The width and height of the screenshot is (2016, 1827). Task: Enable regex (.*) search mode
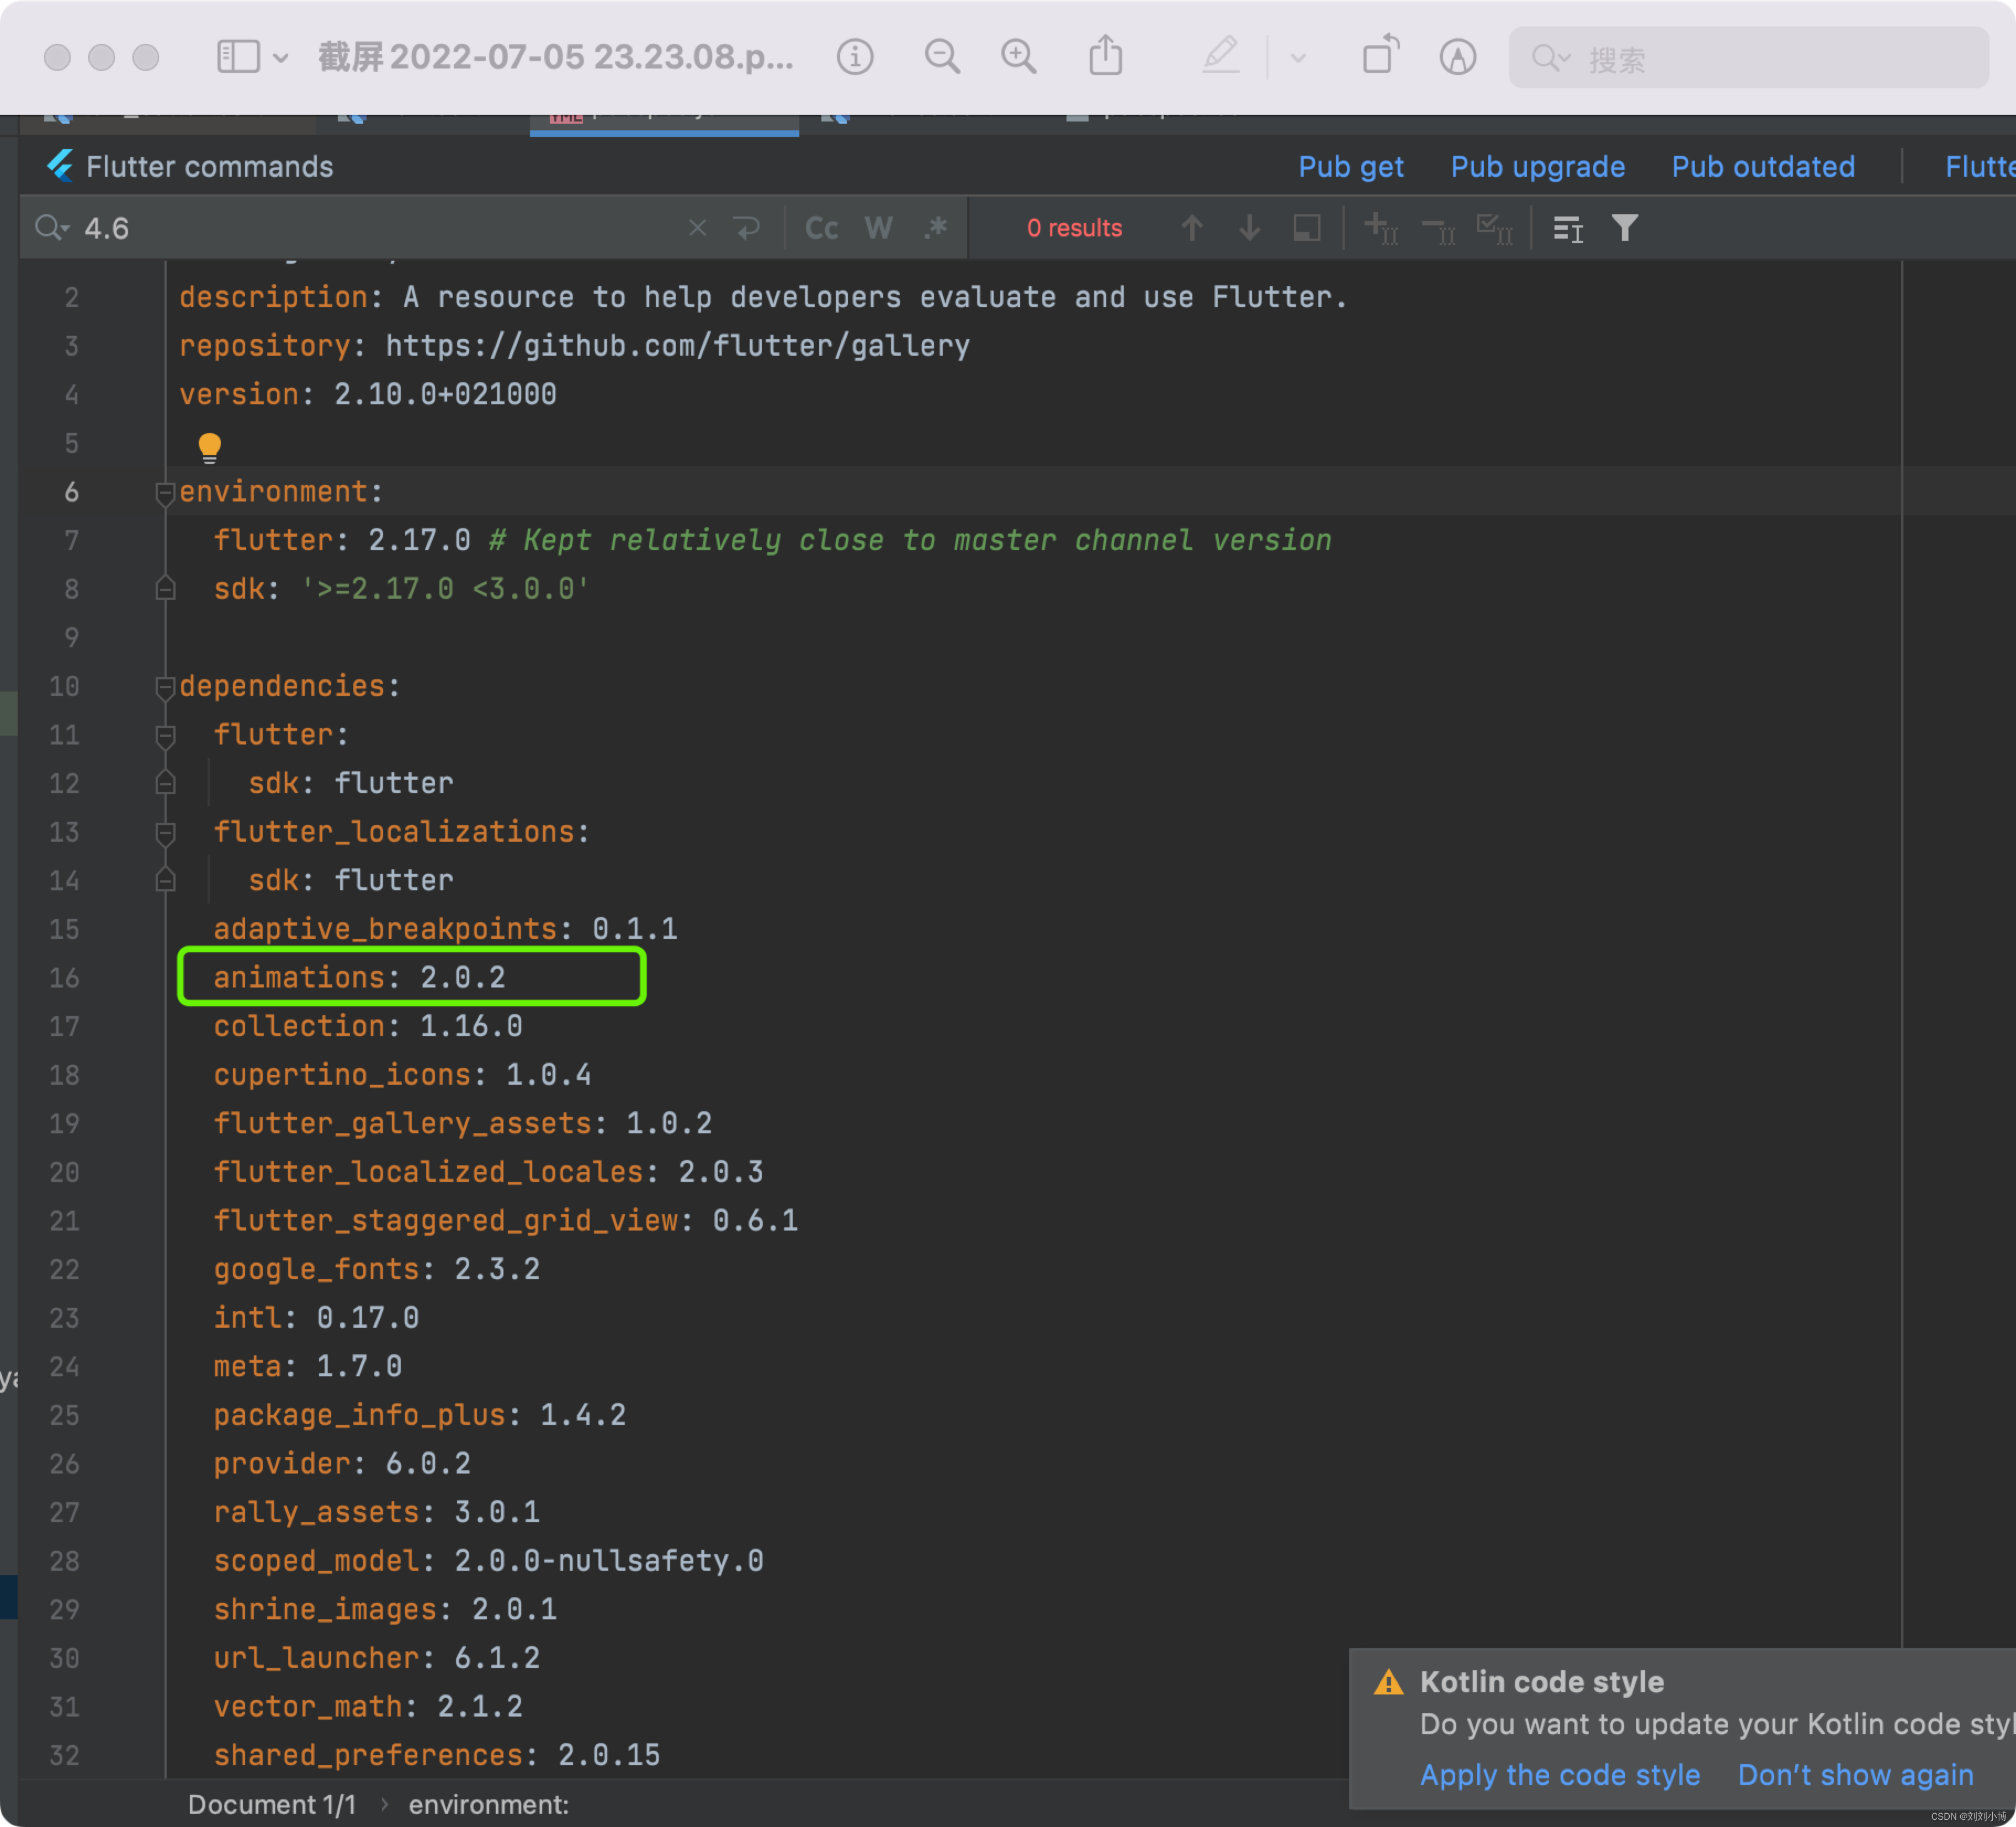coord(935,228)
